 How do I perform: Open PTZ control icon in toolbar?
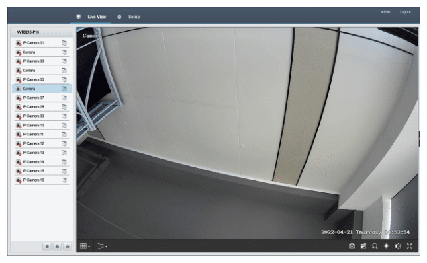(387, 246)
